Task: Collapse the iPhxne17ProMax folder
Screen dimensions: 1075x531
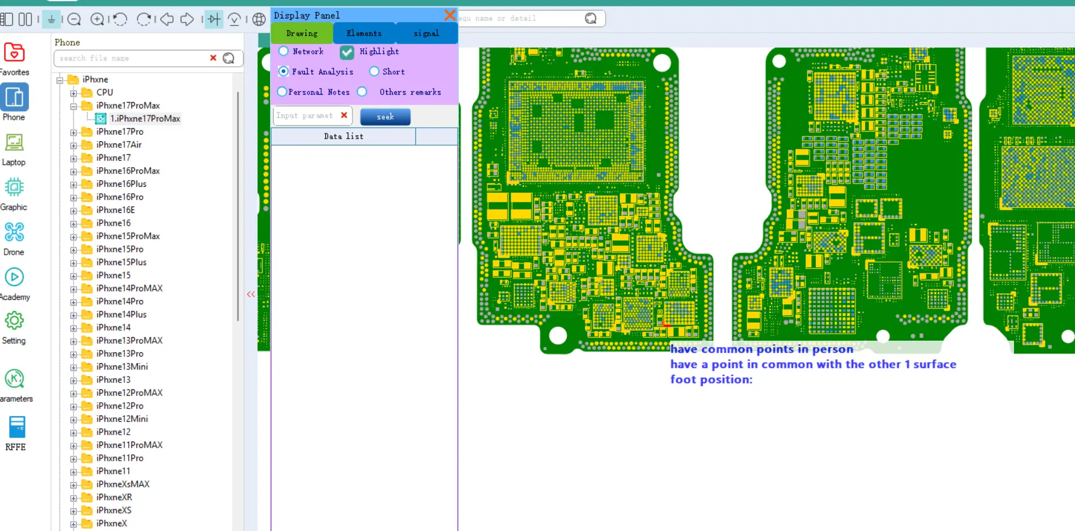Action: 74,106
